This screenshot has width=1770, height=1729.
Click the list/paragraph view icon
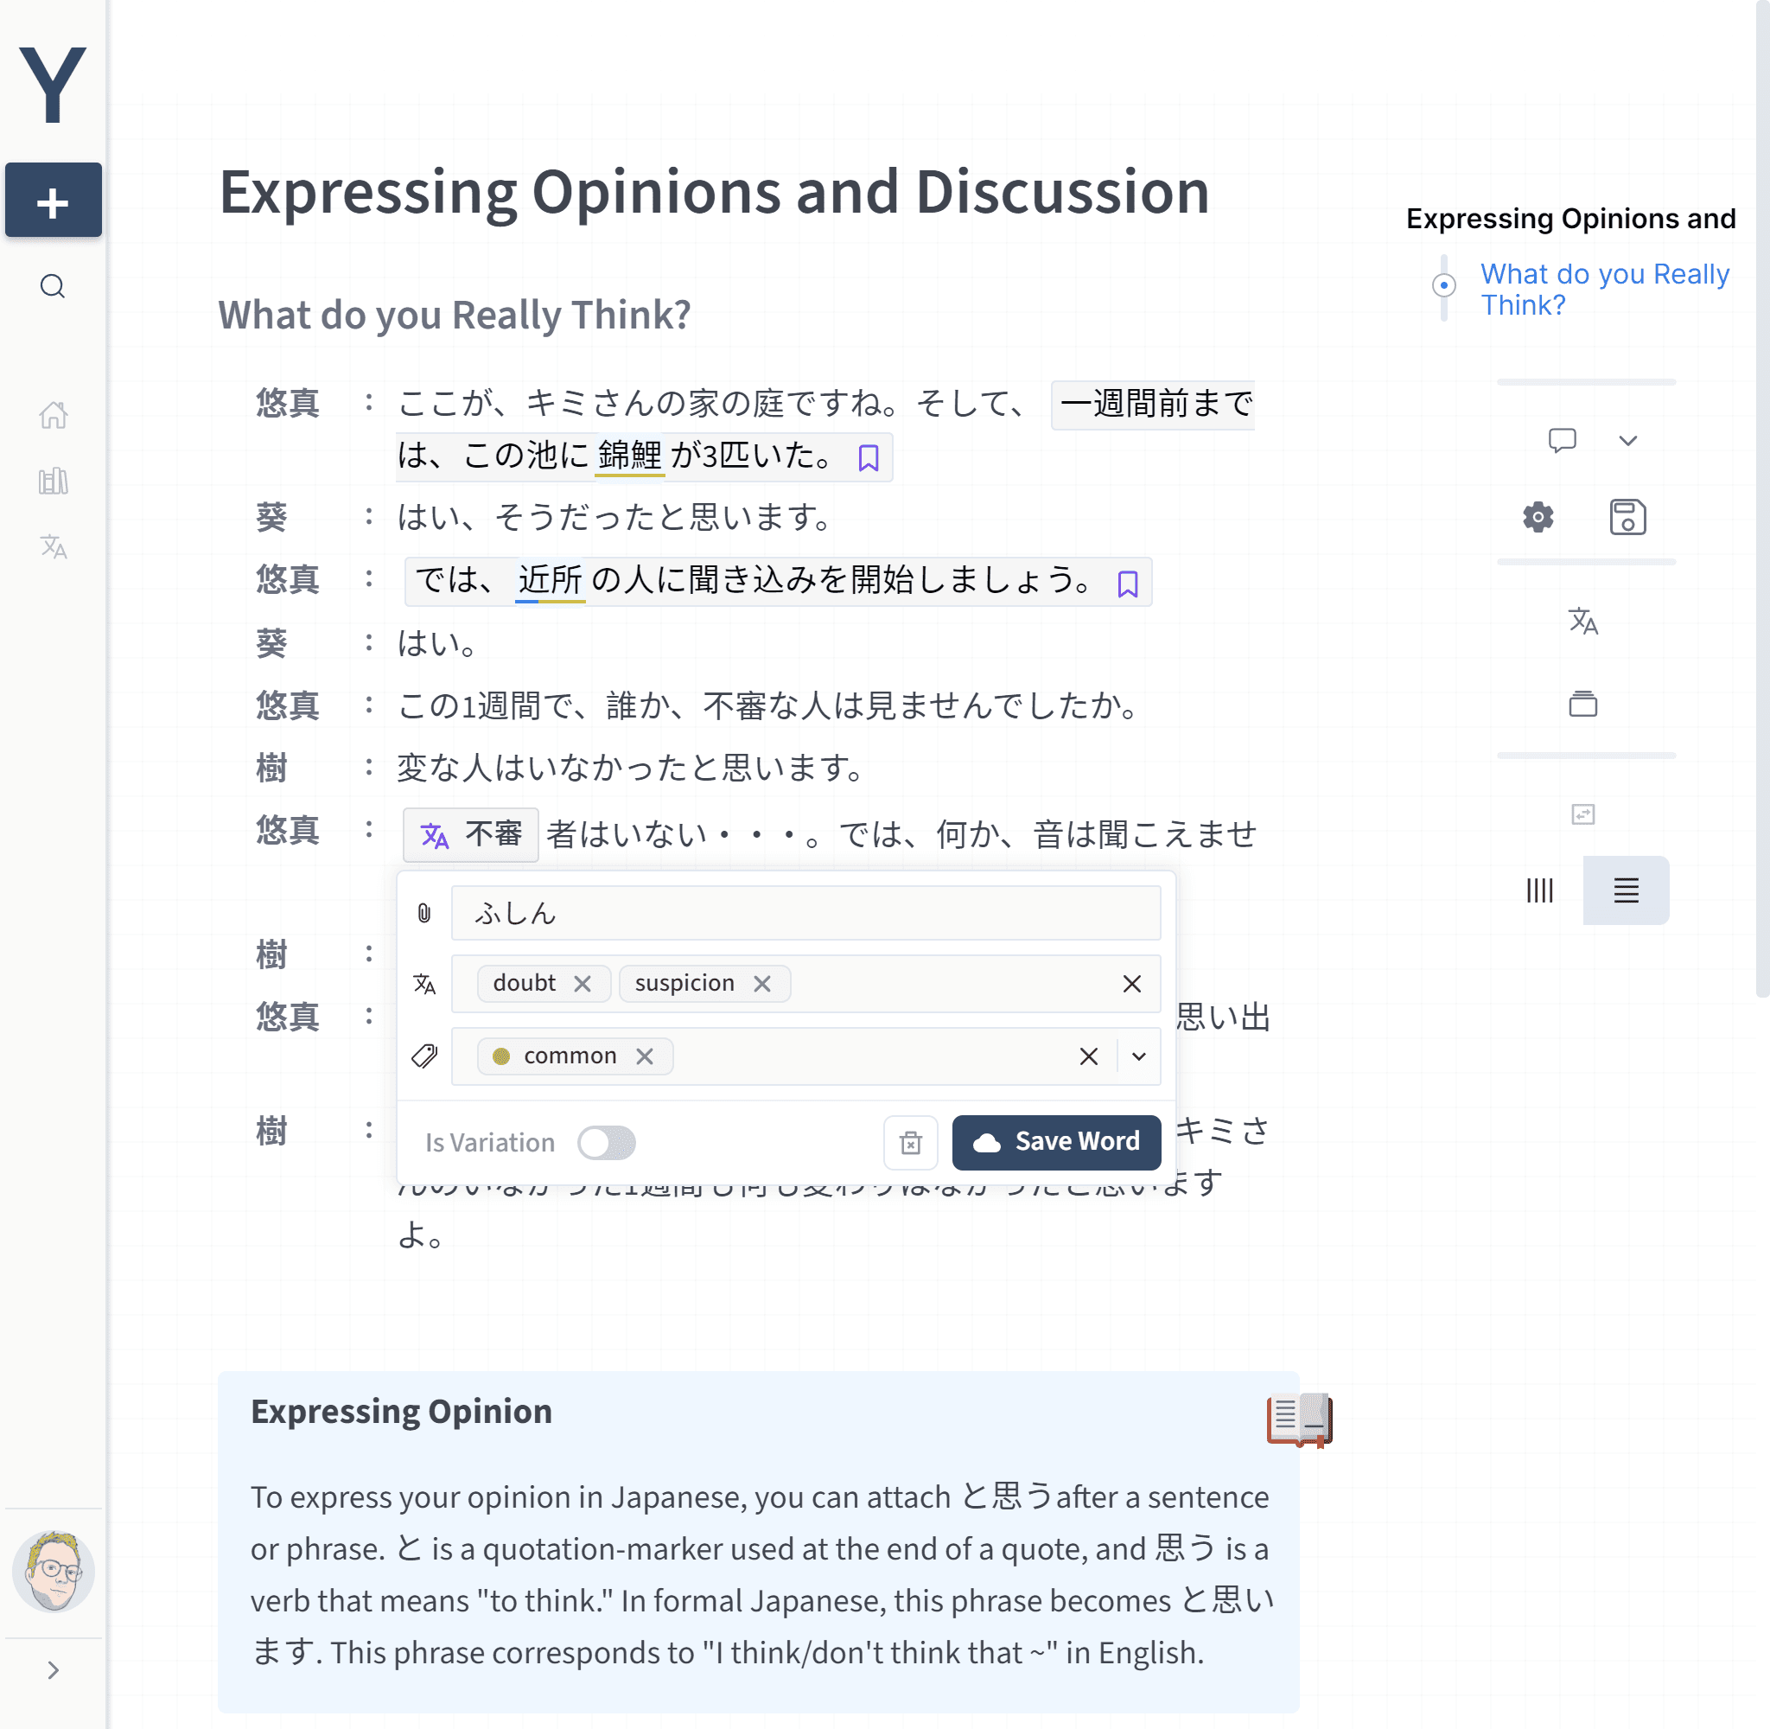(x=1626, y=888)
